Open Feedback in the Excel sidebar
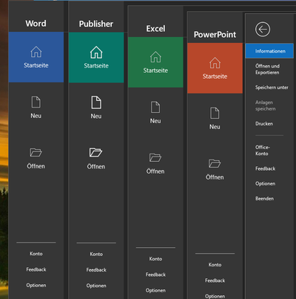Screen dimensions: 296x299 (155, 275)
